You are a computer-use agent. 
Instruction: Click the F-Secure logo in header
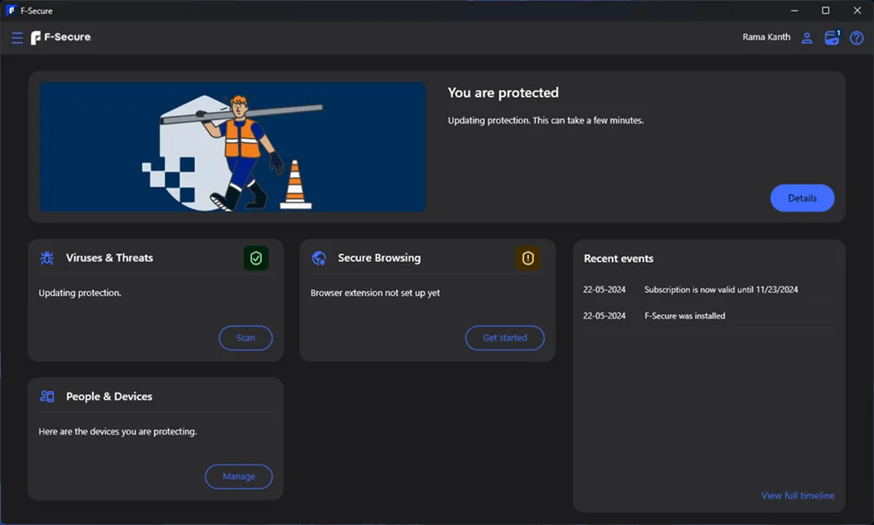click(x=61, y=37)
